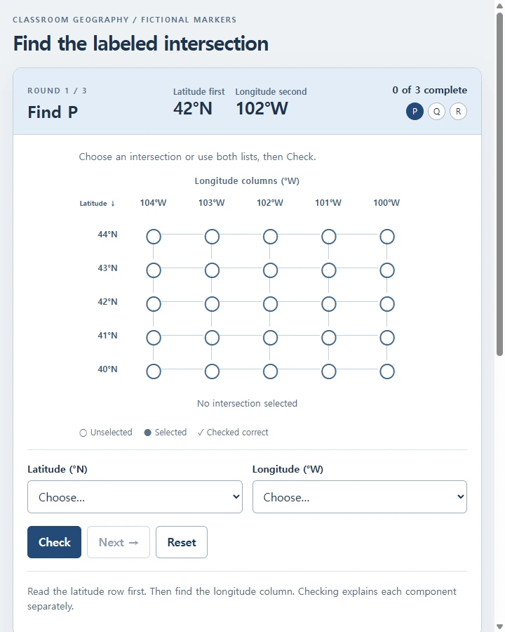Screen dimensions: 505x632
Task: Click the 103°W column header
Action: (211, 203)
